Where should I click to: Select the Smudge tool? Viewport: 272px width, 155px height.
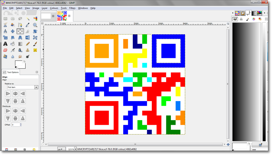pyautogui.click(x=20, y=57)
